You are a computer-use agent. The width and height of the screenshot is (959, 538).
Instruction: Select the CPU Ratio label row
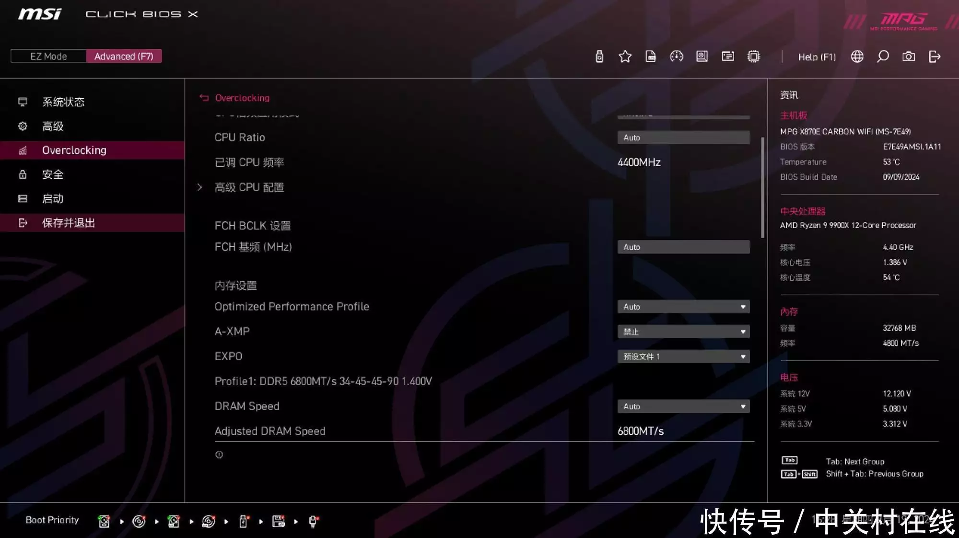[x=240, y=137]
